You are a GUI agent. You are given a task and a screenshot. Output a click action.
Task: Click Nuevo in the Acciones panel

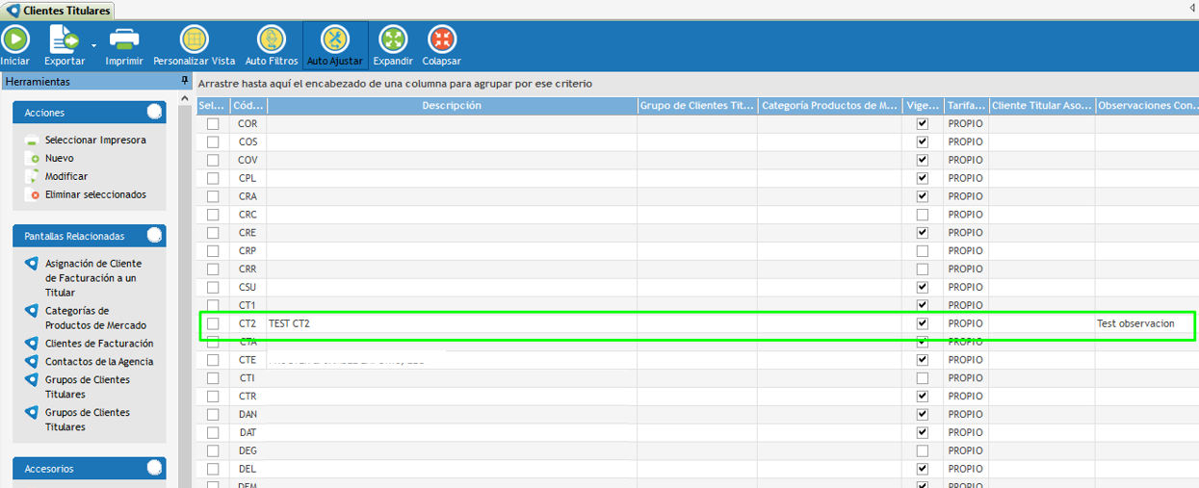point(59,158)
